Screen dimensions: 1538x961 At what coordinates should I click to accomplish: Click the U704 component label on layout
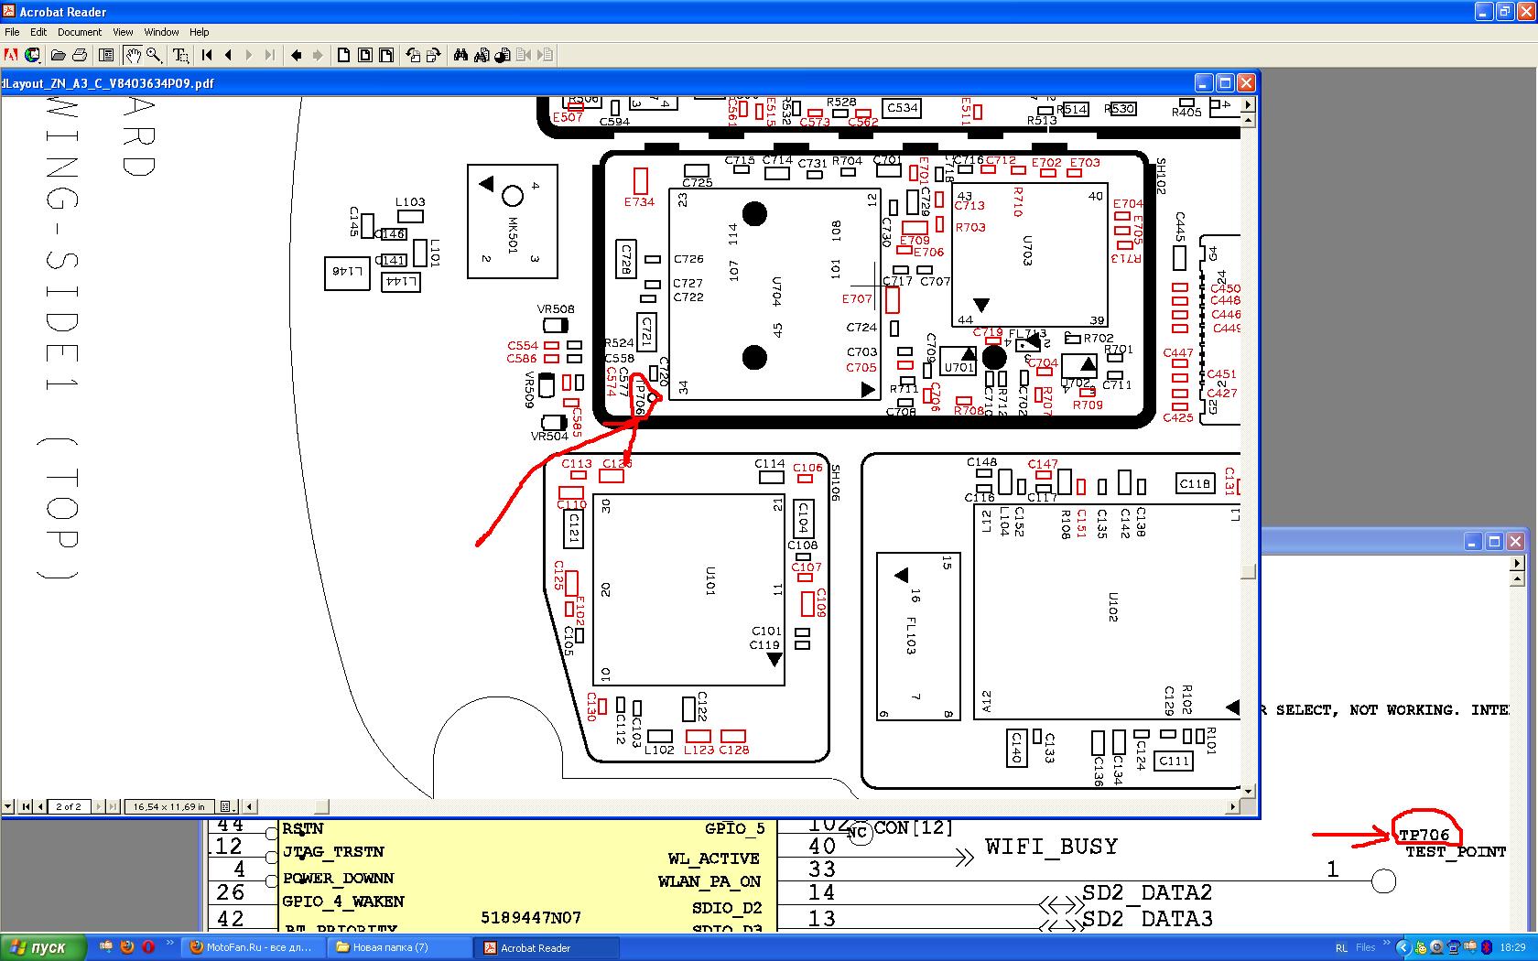click(776, 292)
